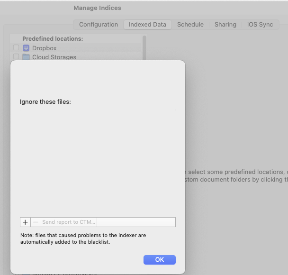Click the predefined locations list scrollbar
288x275 pixels.
(x=144, y=47)
